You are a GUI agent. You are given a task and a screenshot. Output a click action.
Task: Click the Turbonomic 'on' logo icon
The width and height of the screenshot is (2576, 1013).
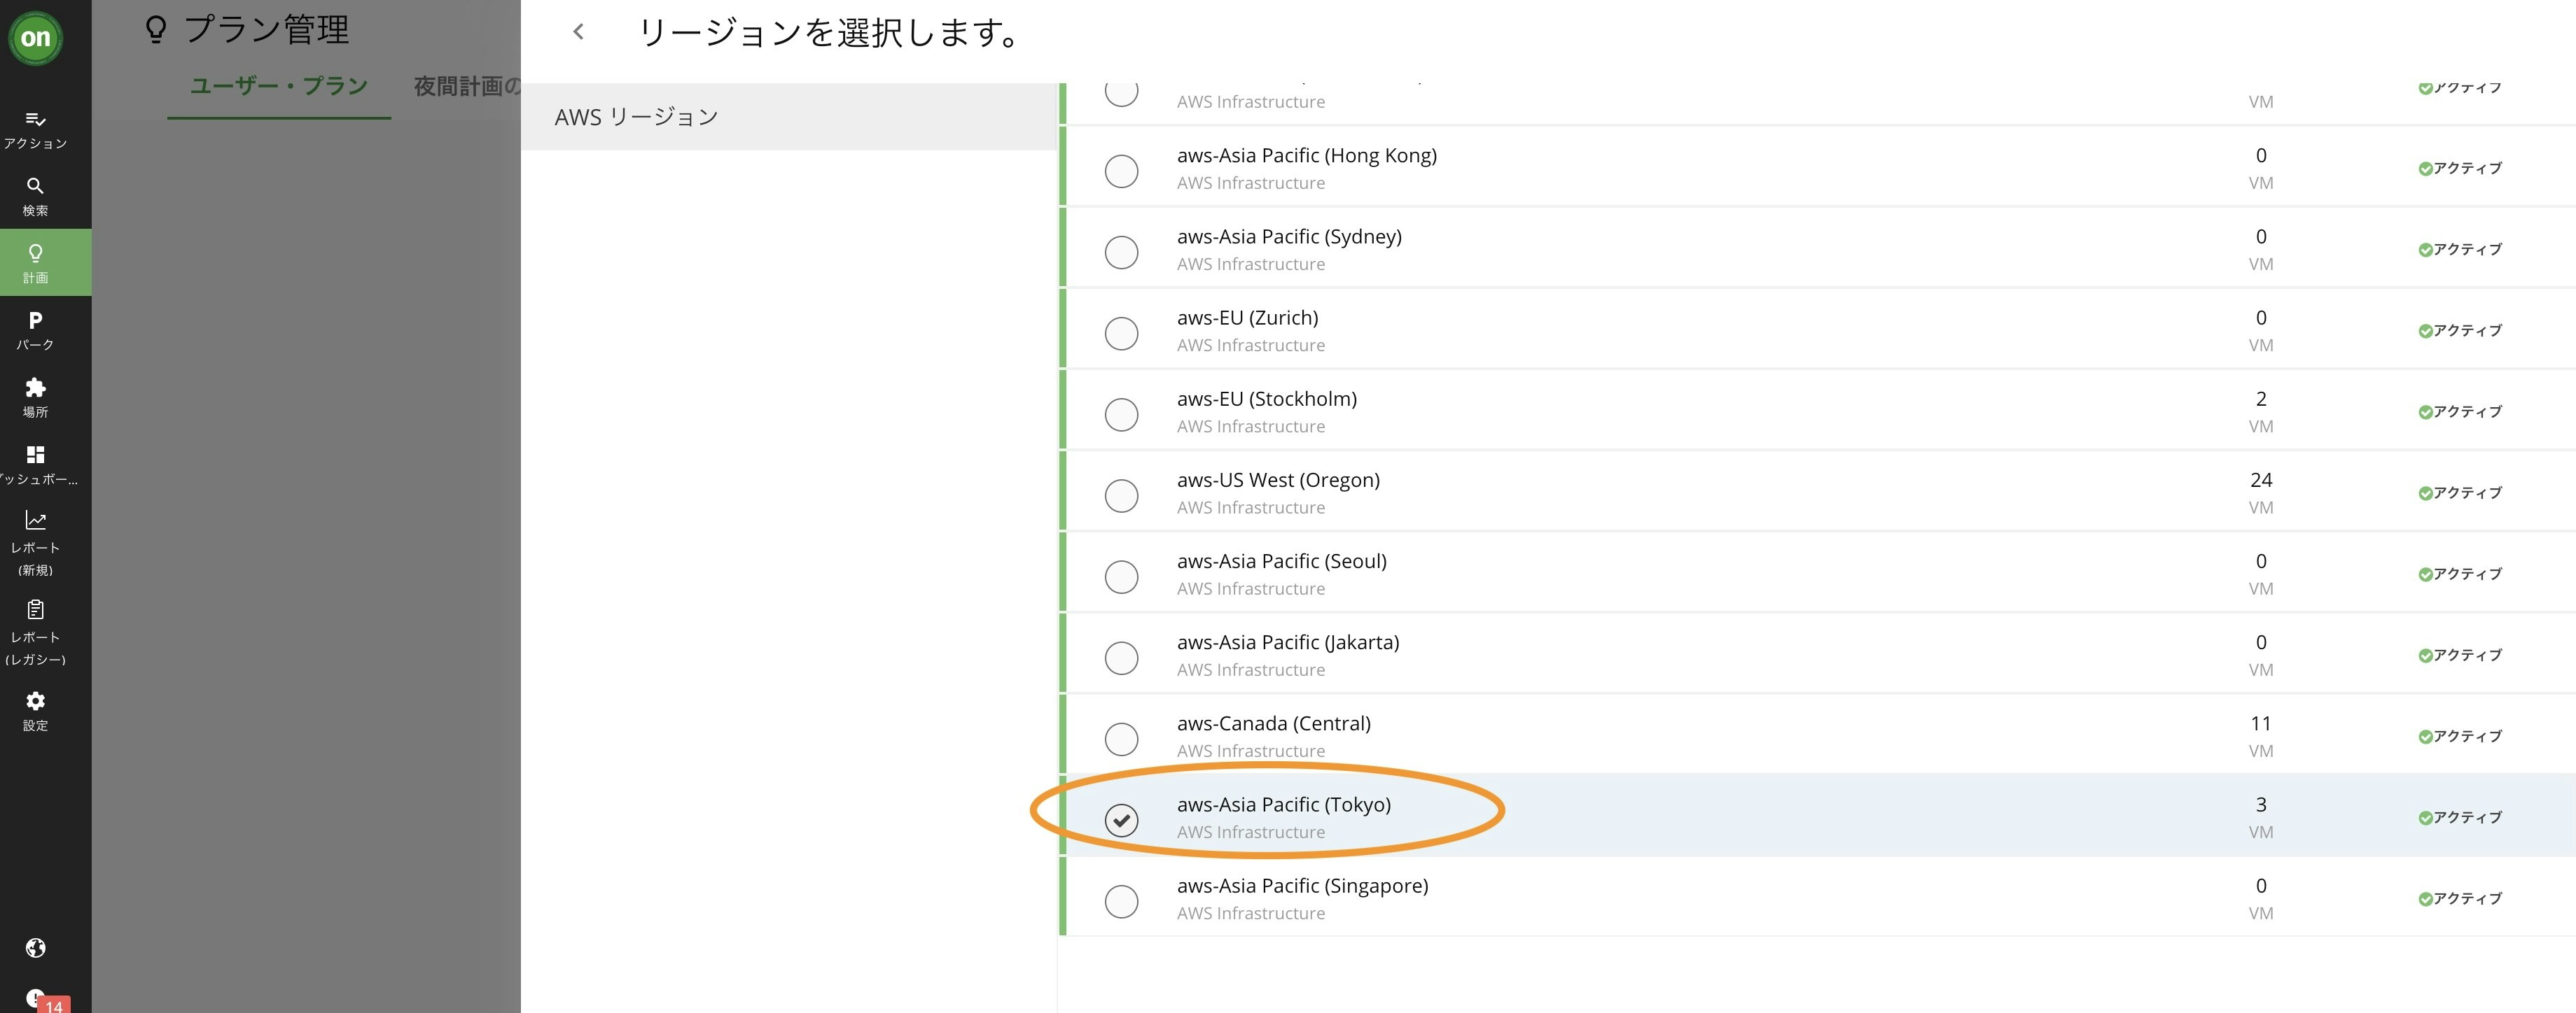click(36, 38)
